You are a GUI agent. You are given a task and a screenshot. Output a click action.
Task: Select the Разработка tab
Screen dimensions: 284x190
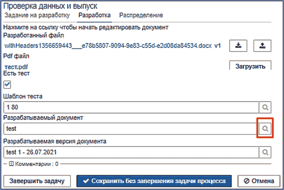[94, 15]
